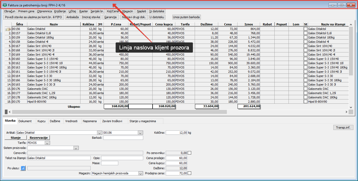The width and height of the screenshot is (358, 181).
Task: Open the Magacin dropdown list
Action: 141,174
